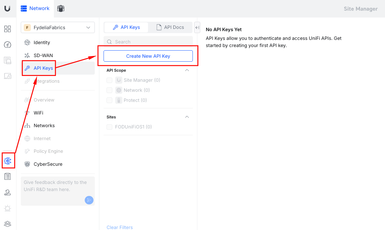This screenshot has width=385, height=230.
Task: Focus the feedback text box
Action: coord(58,191)
